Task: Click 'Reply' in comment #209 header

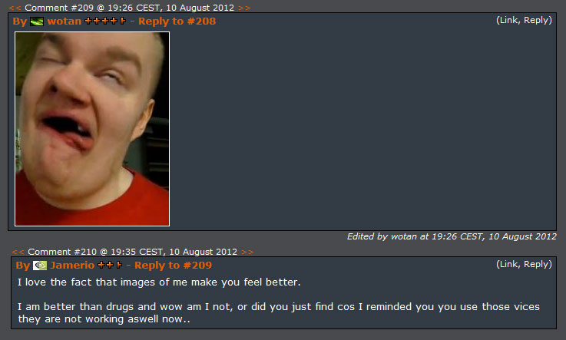Action: click(536, 20)
